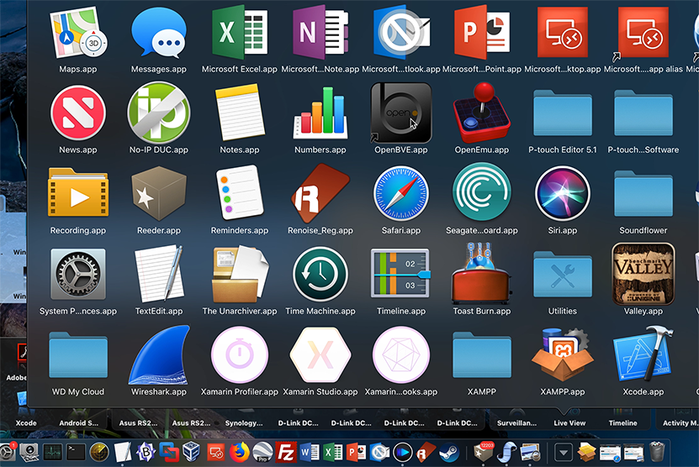Viewport: 699px width, 467px height.
Task: Open Timeline.app in the grid
Action: [400, 273]
